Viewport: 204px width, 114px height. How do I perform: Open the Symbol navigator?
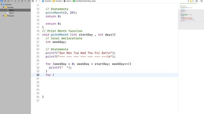[9, 1]
